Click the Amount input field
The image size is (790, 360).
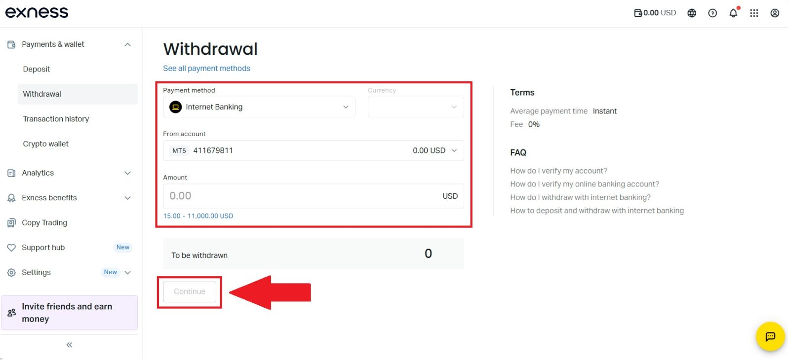[301, 196]
